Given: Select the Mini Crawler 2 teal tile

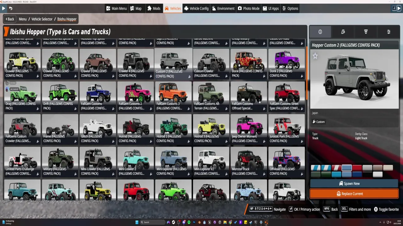Looking at the screenshot, I should point(135,162).
